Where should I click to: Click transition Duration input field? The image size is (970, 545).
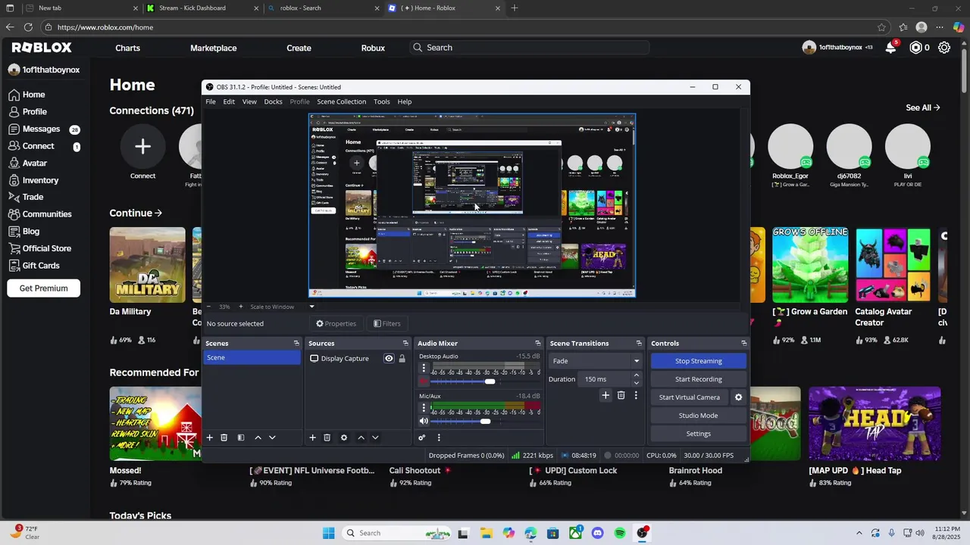605,379
